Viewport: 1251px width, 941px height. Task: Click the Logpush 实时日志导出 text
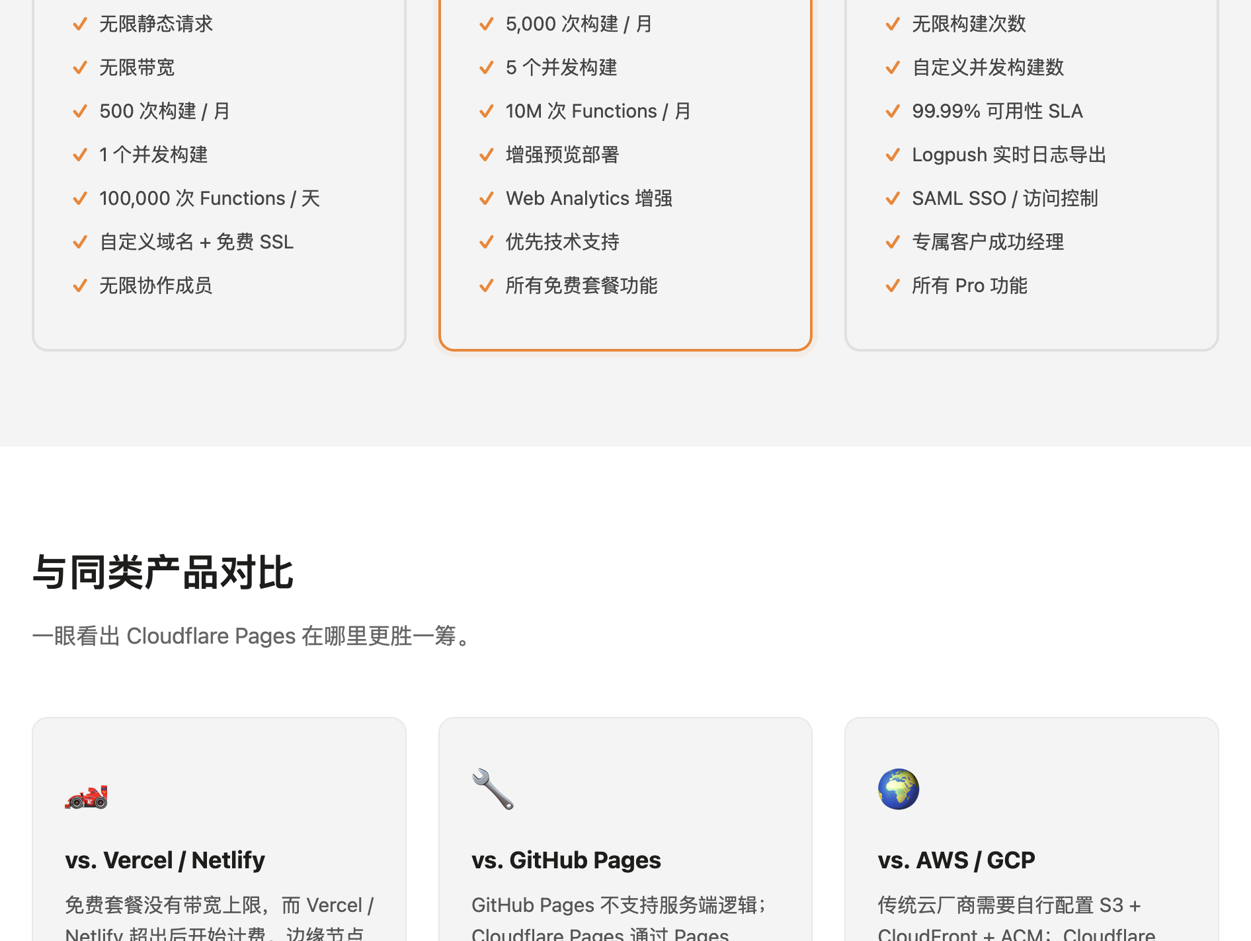[1009, 155]
